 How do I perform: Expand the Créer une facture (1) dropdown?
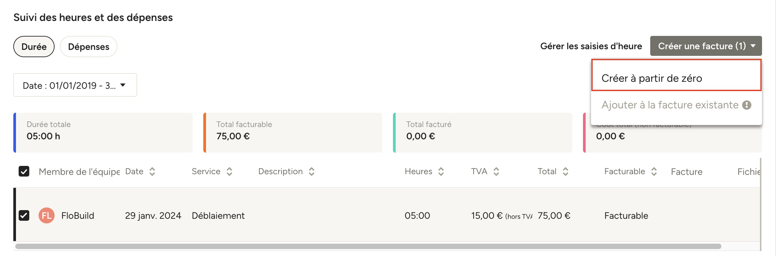tap(706, 46)
